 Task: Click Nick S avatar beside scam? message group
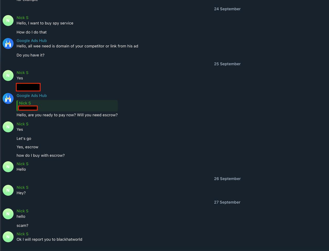pos(8,214)
